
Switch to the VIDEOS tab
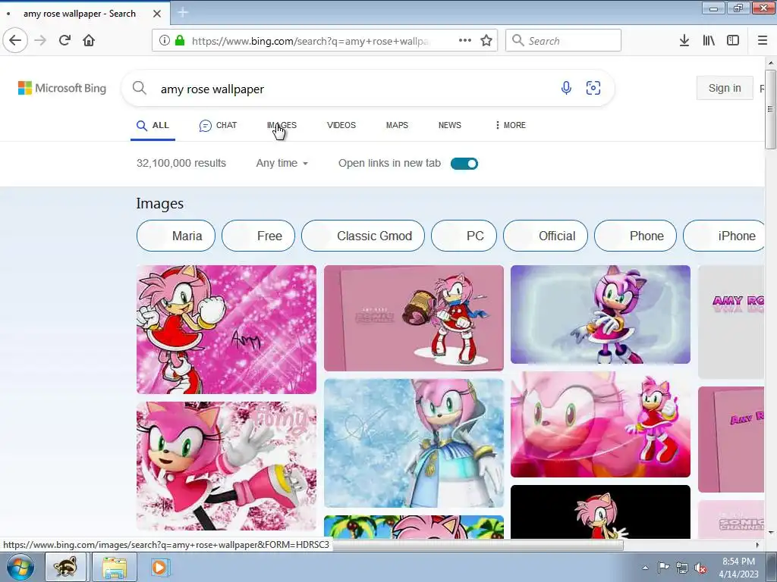click(x=341, y=125)
